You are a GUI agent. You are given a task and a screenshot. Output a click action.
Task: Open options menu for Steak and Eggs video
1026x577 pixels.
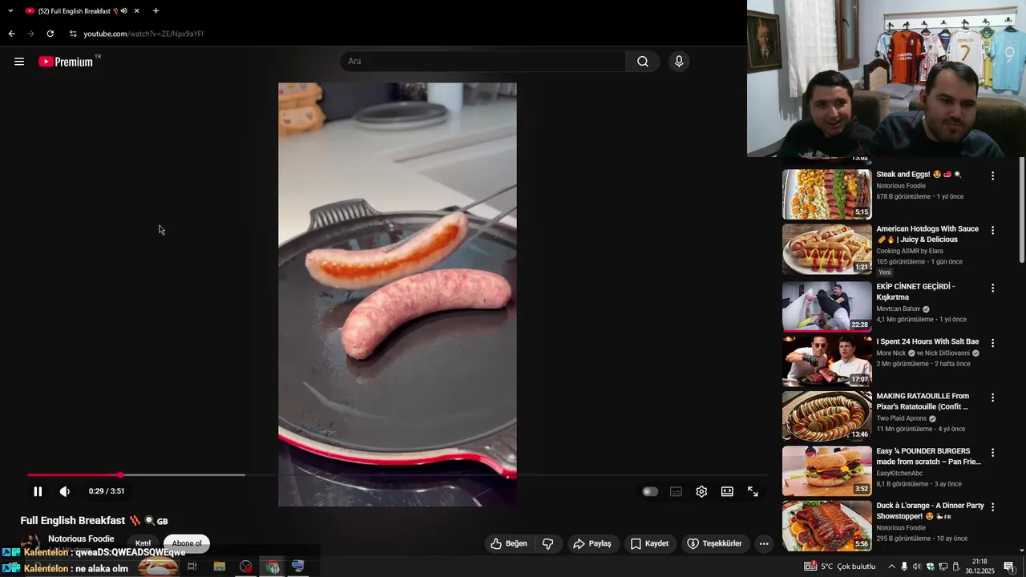pos(992,176)
